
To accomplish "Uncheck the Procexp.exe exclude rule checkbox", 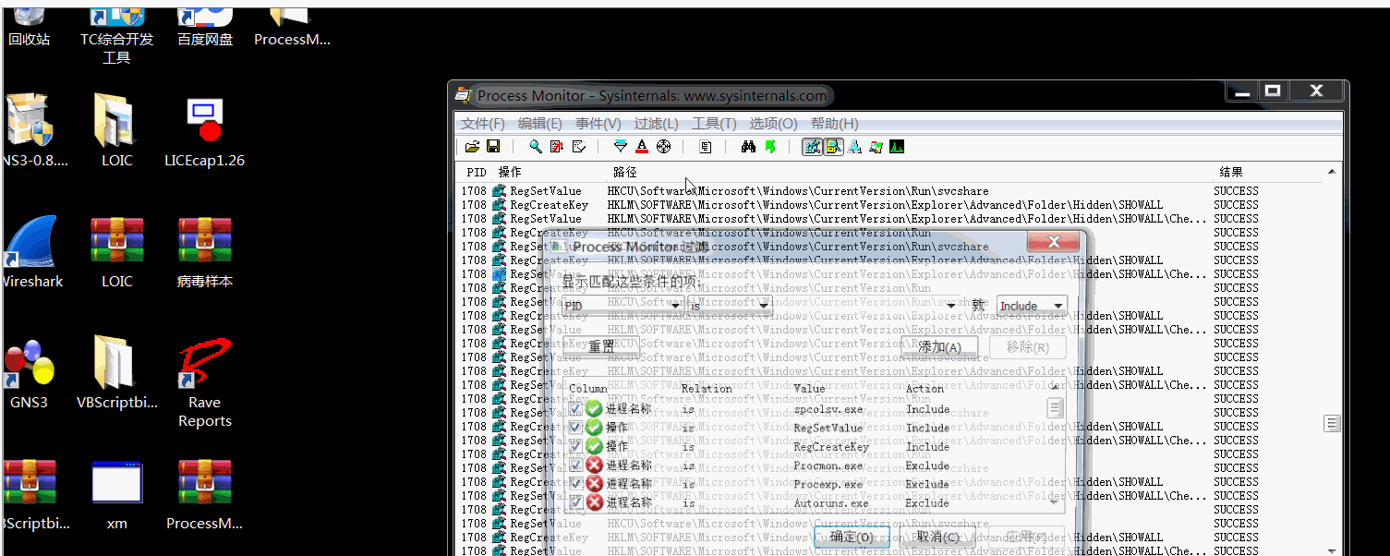I will (575, 484).
